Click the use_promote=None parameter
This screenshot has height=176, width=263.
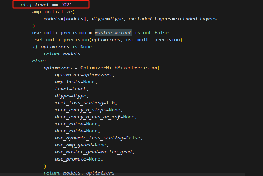77,159
